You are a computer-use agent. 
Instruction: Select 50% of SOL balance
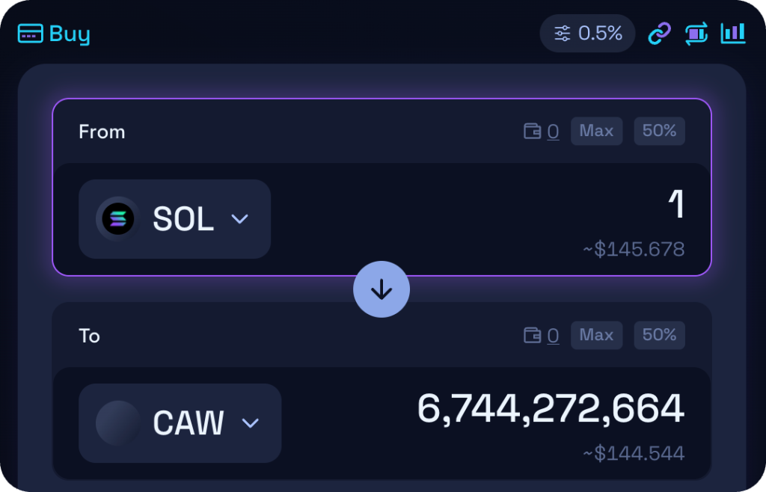tap(659, 131)
